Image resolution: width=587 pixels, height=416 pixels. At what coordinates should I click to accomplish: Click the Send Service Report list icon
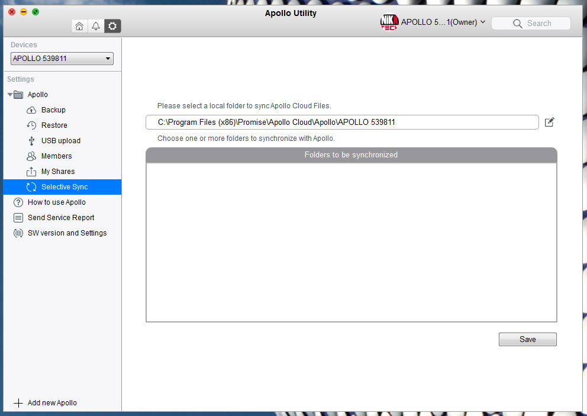tap(18, 218)
